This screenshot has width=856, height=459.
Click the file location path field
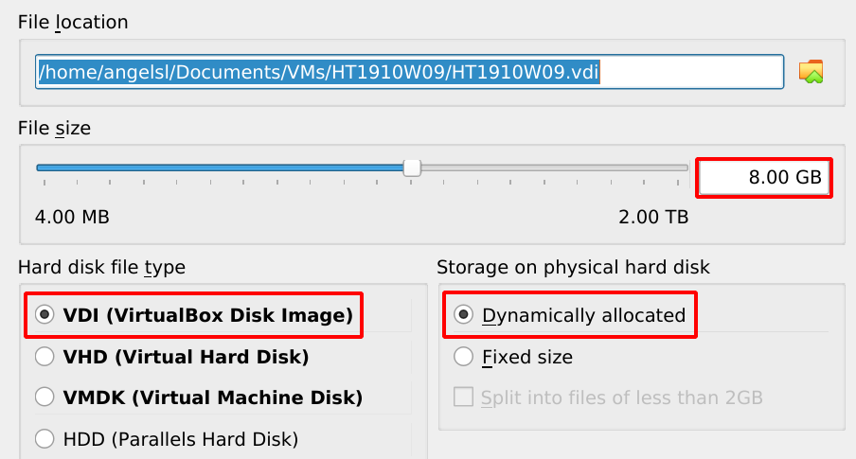[409, 72]
